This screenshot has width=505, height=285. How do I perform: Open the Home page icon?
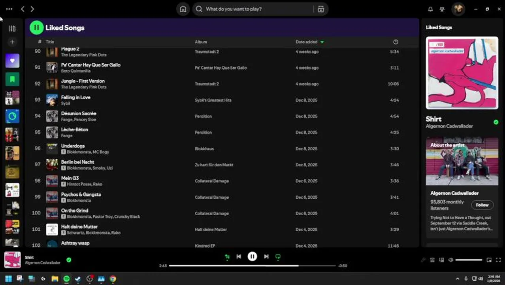click(183, 9)
